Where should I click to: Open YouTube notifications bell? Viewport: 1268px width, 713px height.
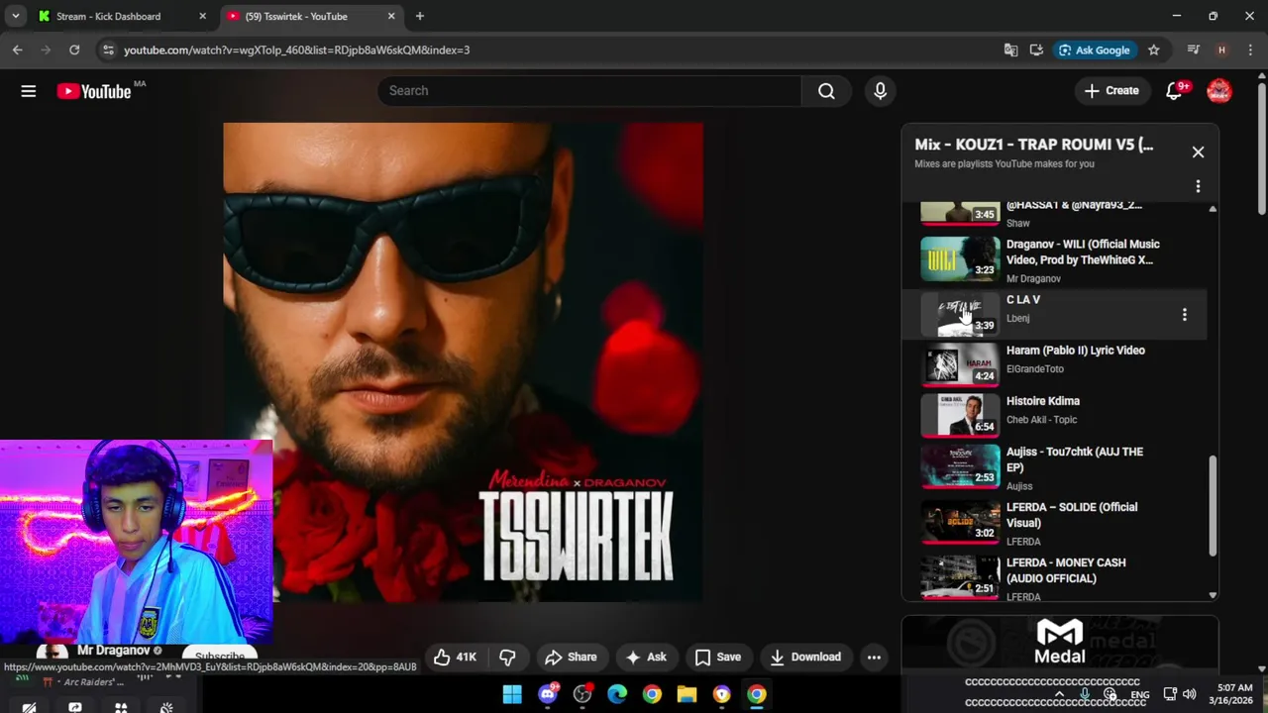pyautogui.click(x=1174, y=91)
